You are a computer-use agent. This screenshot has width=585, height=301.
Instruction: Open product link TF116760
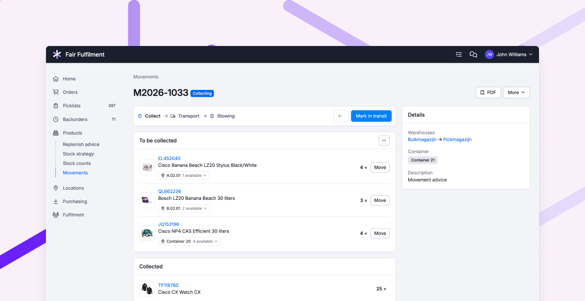(x=168, y=286)
